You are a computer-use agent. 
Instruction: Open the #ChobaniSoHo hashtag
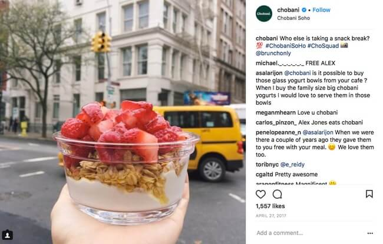(x=286, y=46)
